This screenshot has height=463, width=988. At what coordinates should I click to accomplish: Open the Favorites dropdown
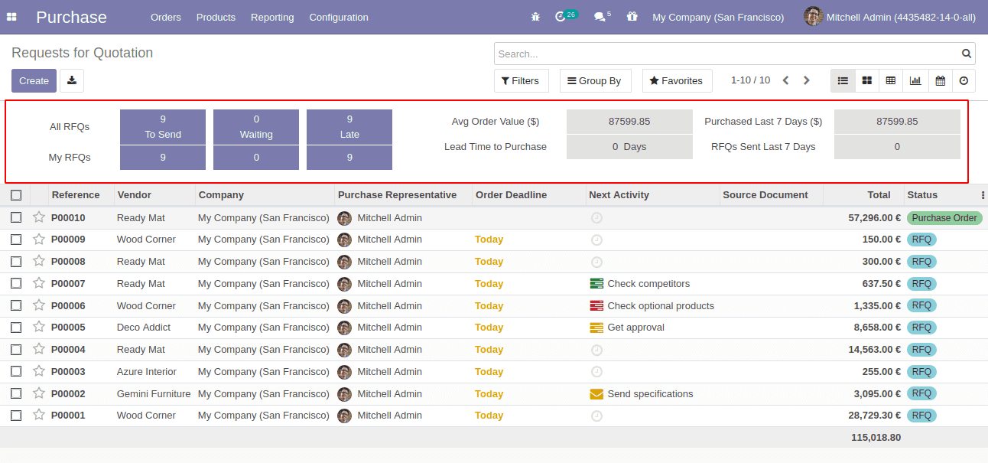point(677,80)
